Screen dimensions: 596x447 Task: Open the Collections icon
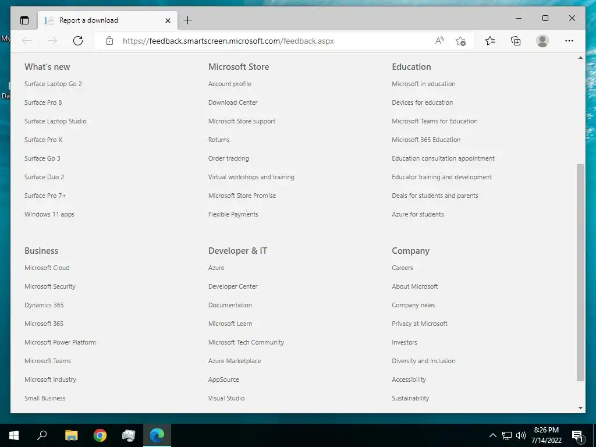(516, 41)
